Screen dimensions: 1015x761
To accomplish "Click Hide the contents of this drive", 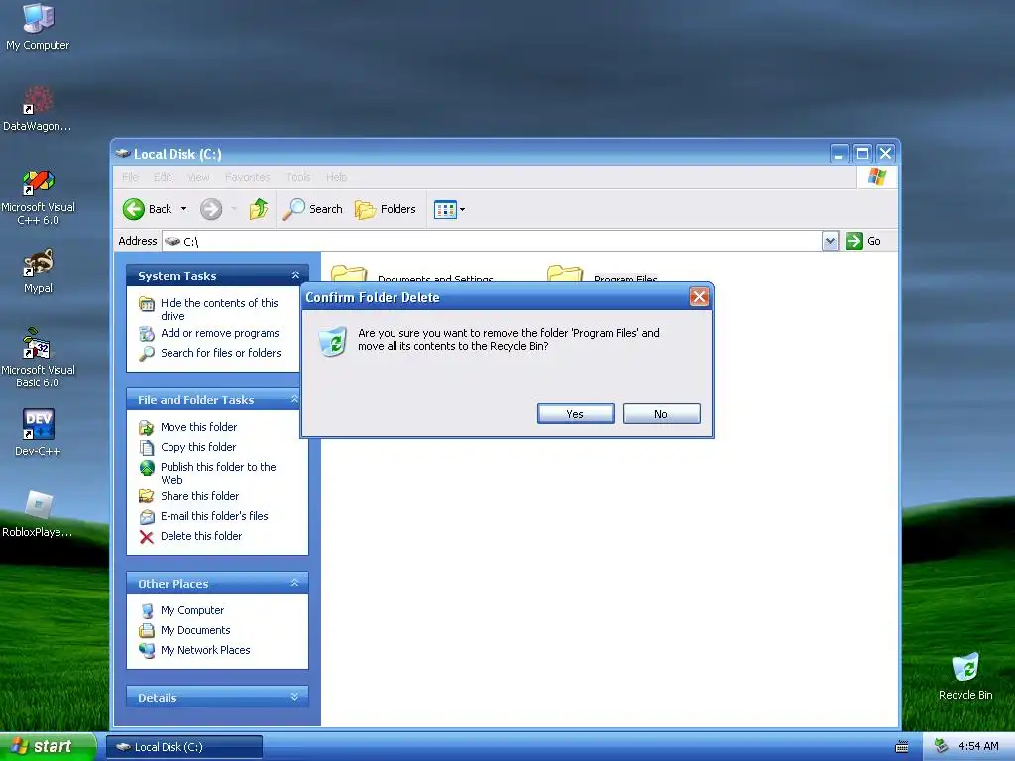I will 219,309.
